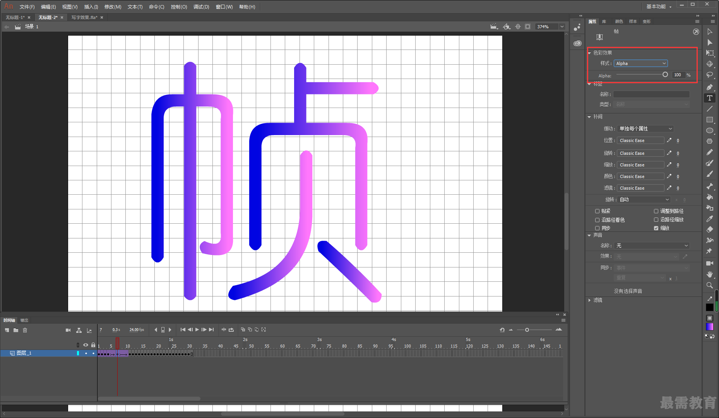Screen dimensions: 719x418
Task: Select the Eraser tool
Action: pos(710,230)
